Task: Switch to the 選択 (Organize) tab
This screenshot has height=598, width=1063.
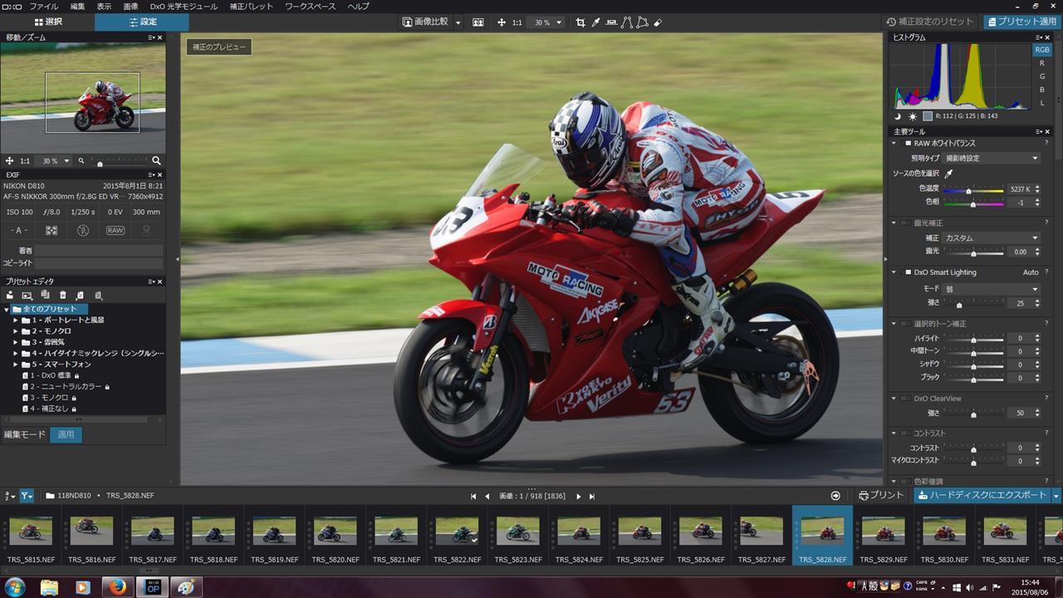Action: [47, 22]
